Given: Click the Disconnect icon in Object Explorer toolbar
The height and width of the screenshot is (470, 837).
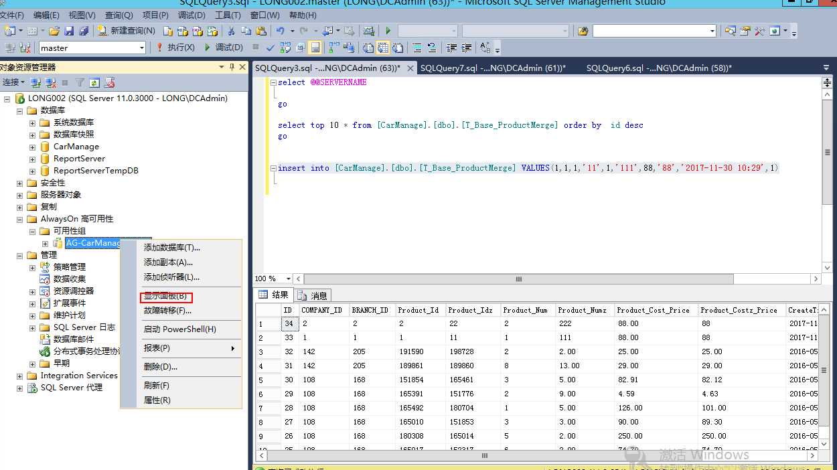Looking at the screenshot, I should [x=51, y=82].
